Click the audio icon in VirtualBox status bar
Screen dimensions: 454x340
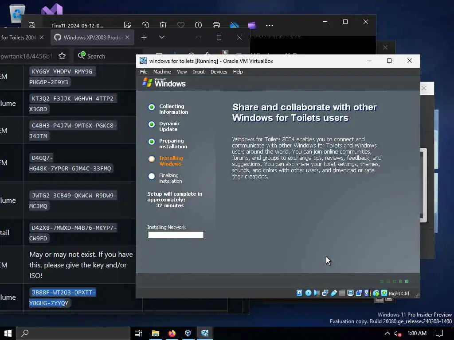(317, 293)
